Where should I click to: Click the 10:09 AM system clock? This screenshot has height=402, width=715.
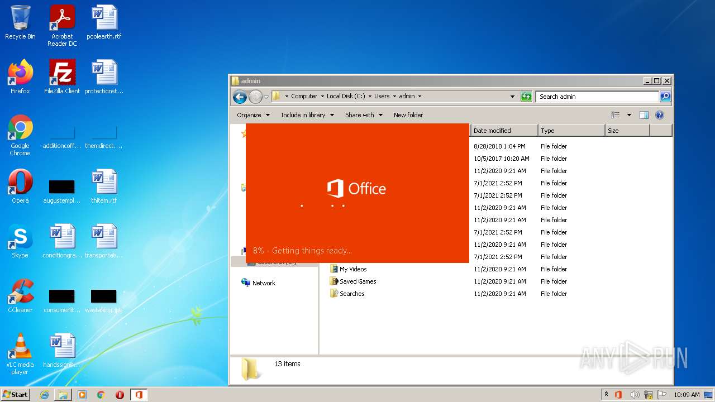coord(686,395)
